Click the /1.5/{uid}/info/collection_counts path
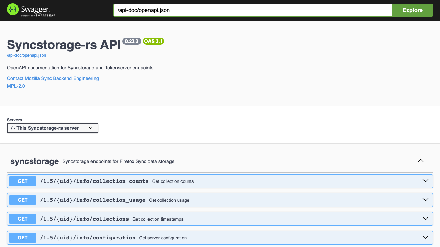The height and width of the screenshot is (247, 440). (94, 181)
